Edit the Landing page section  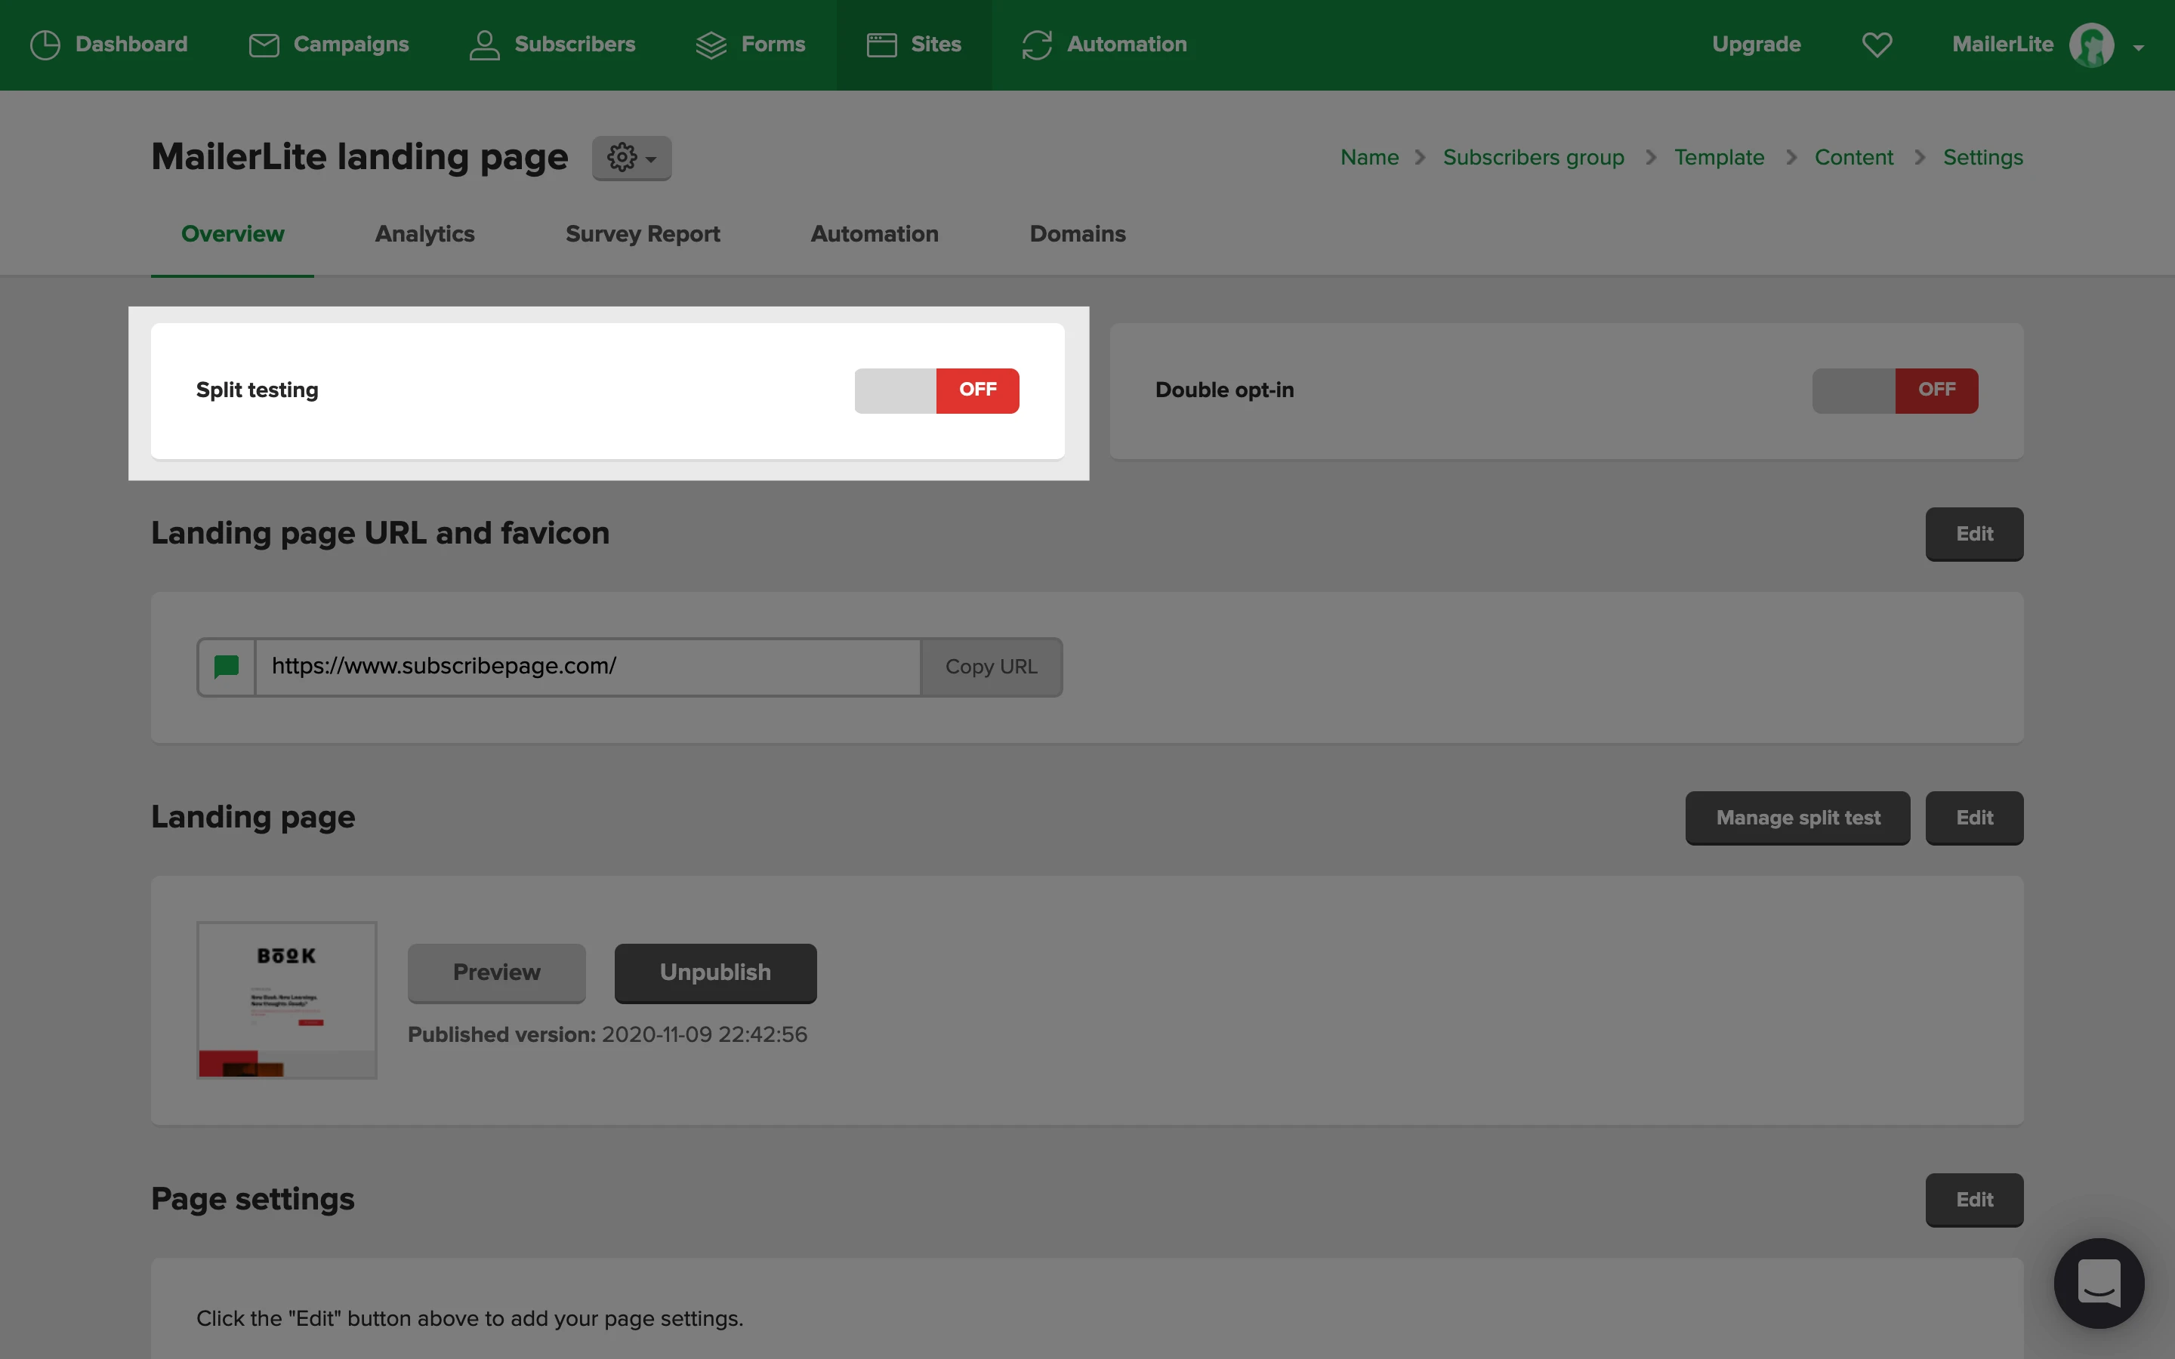(x=1973, y=818)
